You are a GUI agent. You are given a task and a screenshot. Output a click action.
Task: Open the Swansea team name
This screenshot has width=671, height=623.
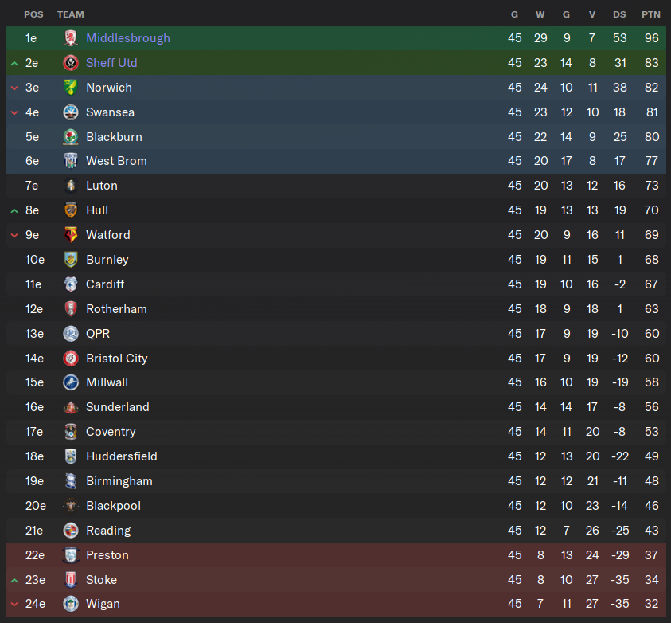coord(111,112)
